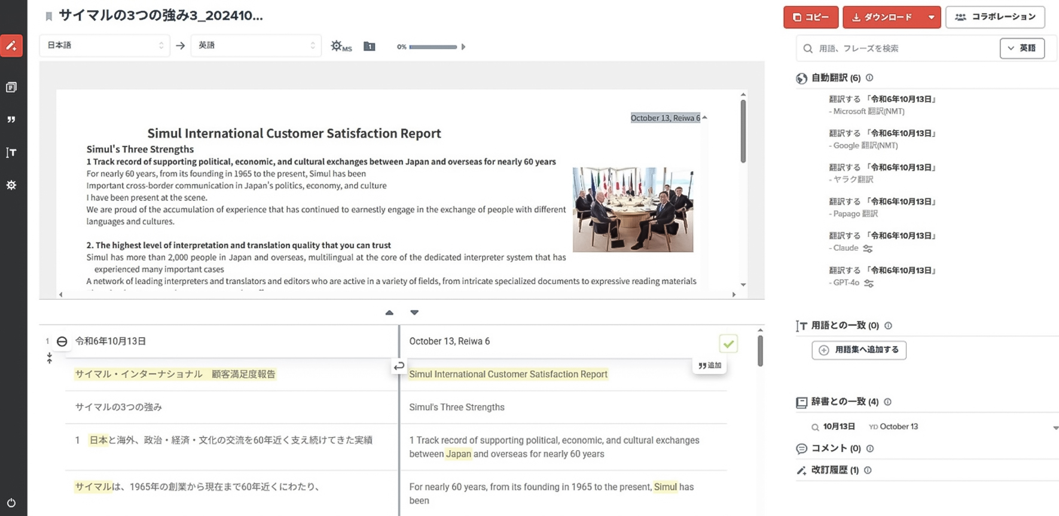1059x516 pixels.
Task: Click the arrow between Japanese and English selectors
Action: click(x=181, y=45)
